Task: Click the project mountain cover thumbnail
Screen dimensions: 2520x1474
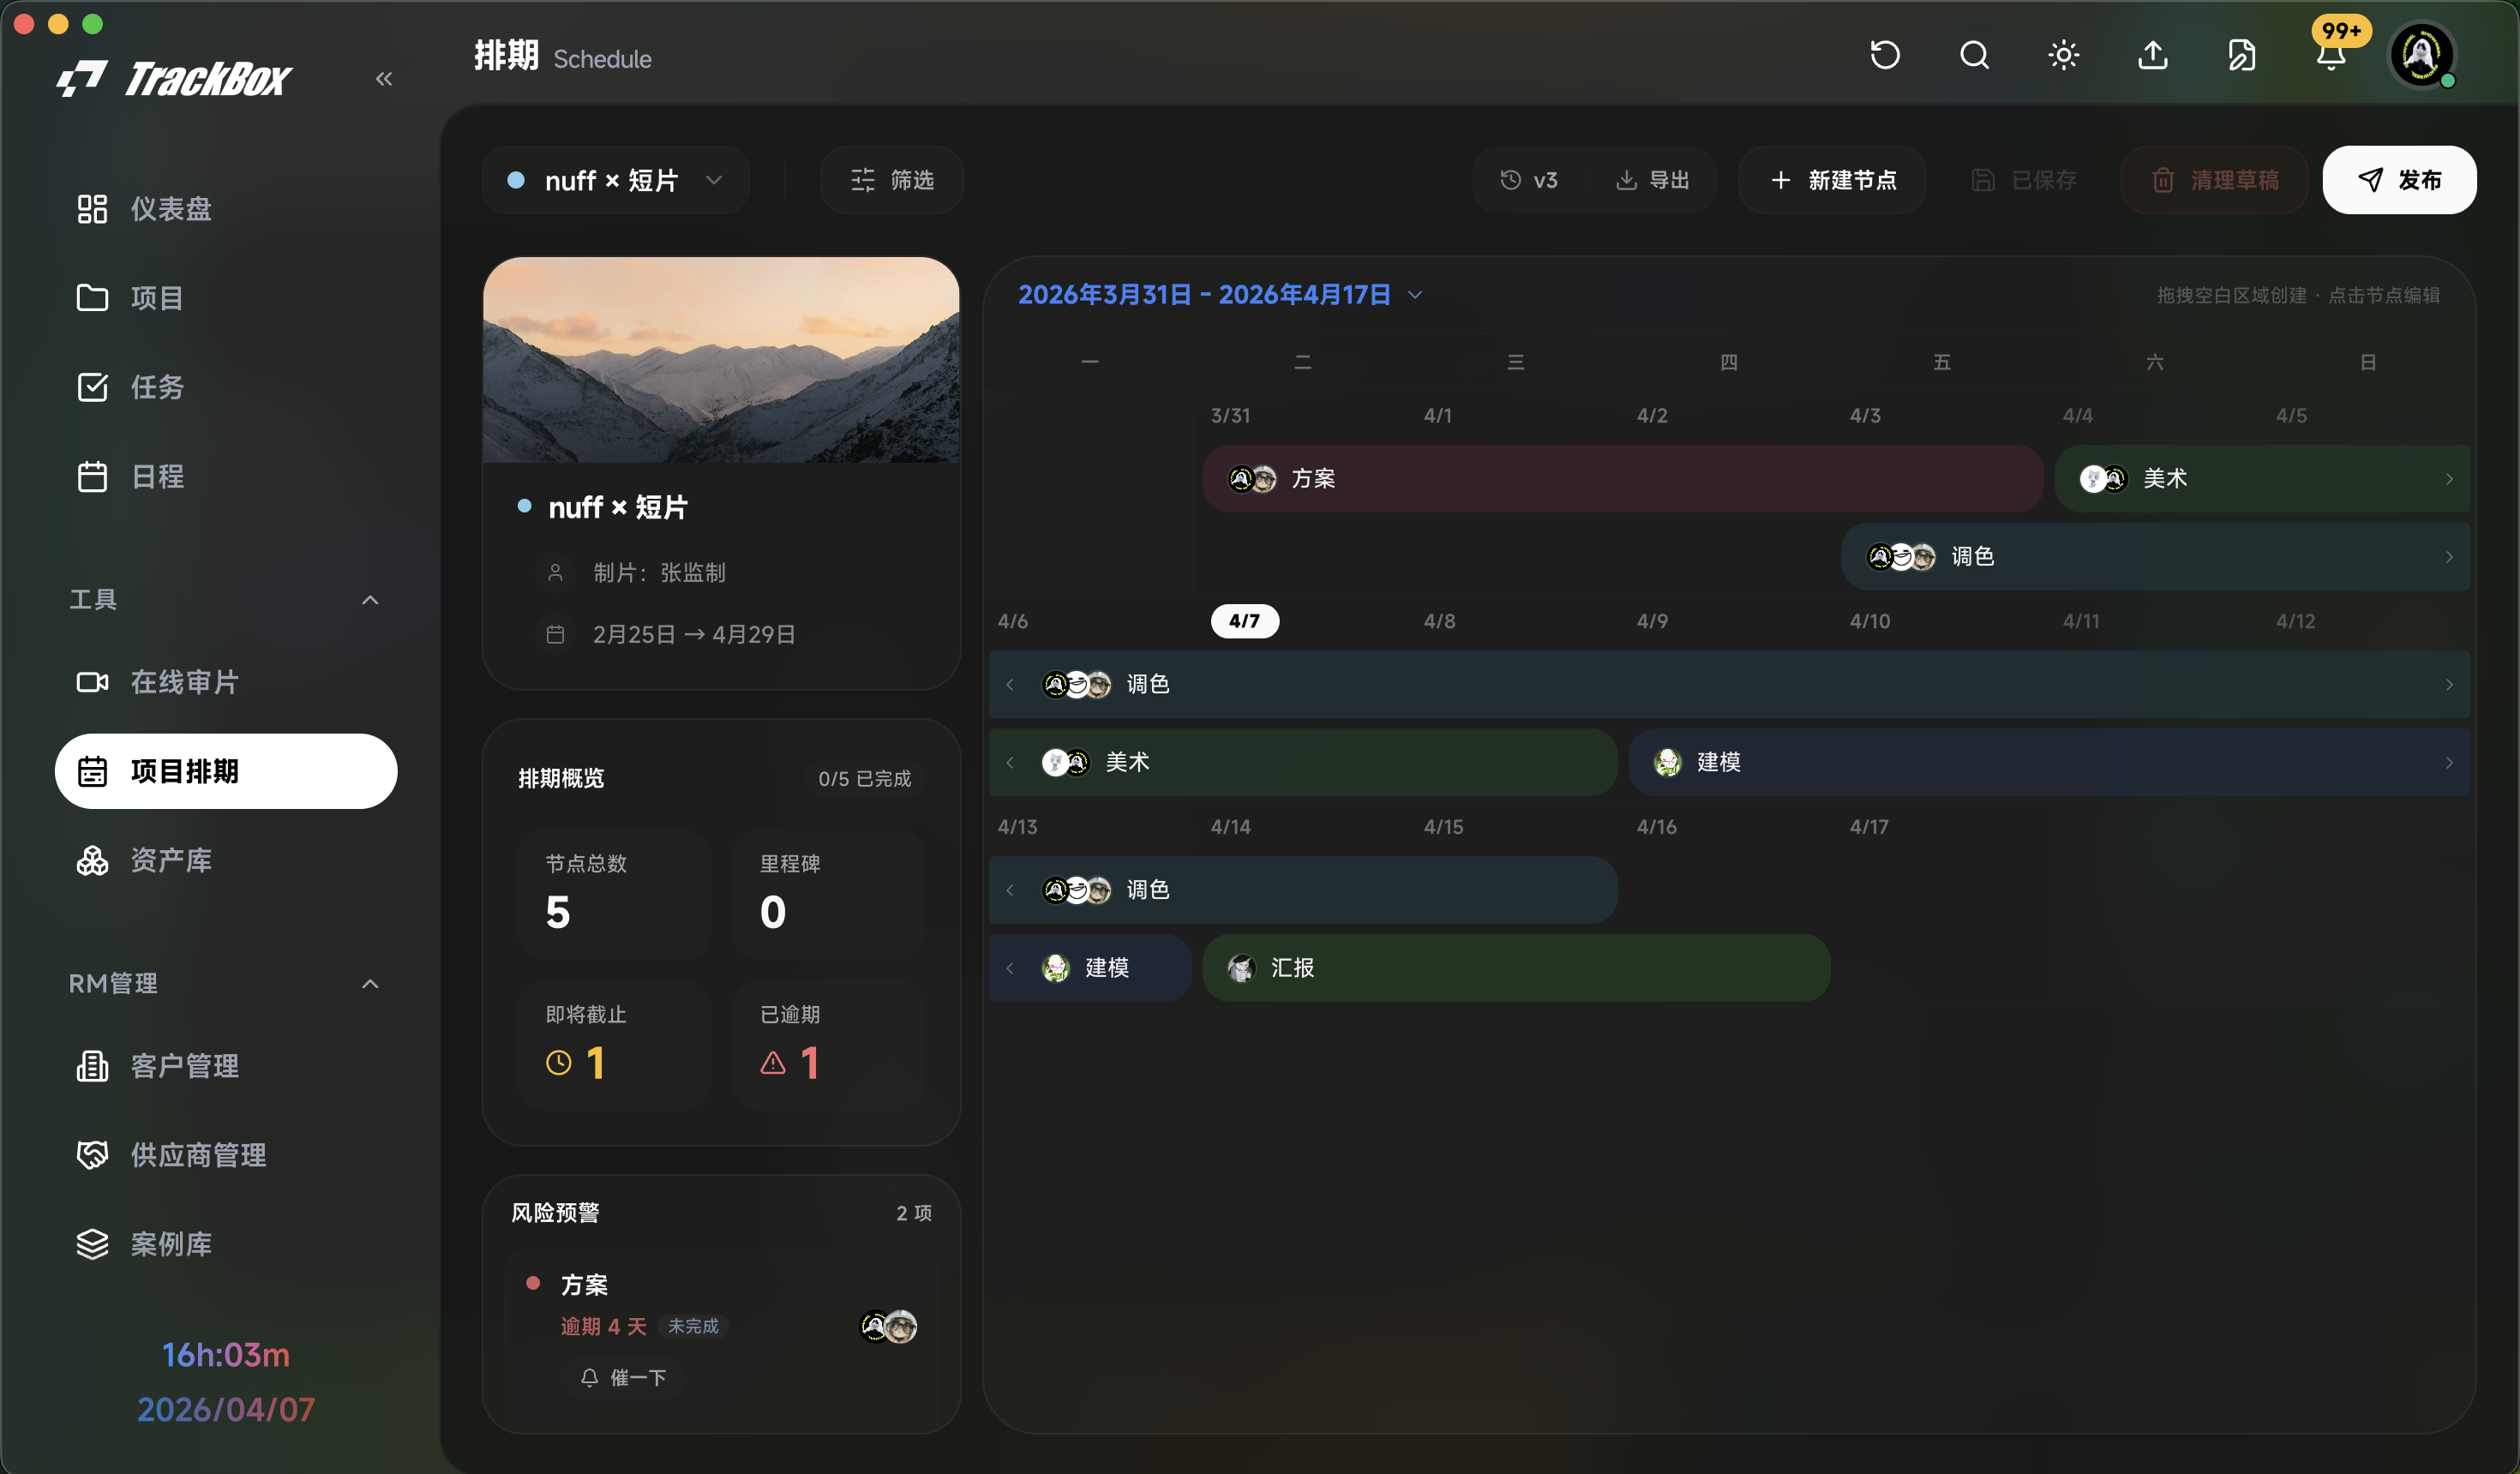Action: coord(721,360)
